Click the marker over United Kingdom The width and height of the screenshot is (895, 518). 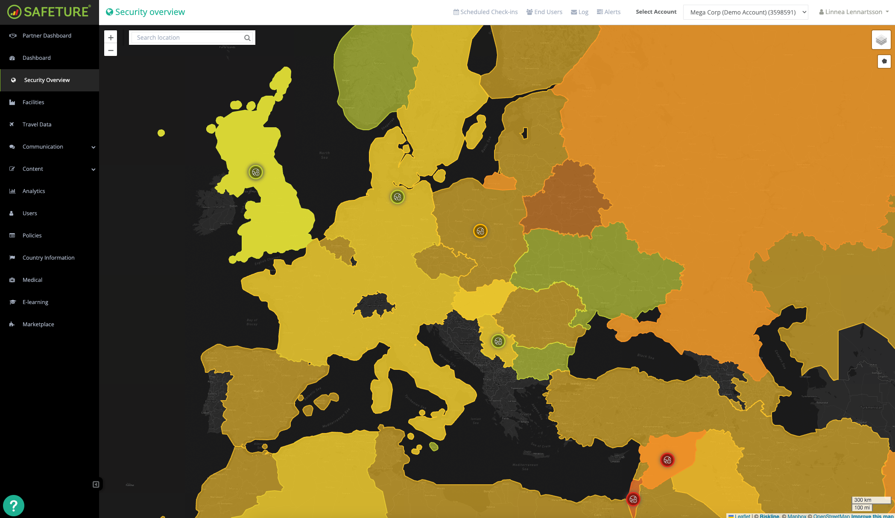click(256, 173)
